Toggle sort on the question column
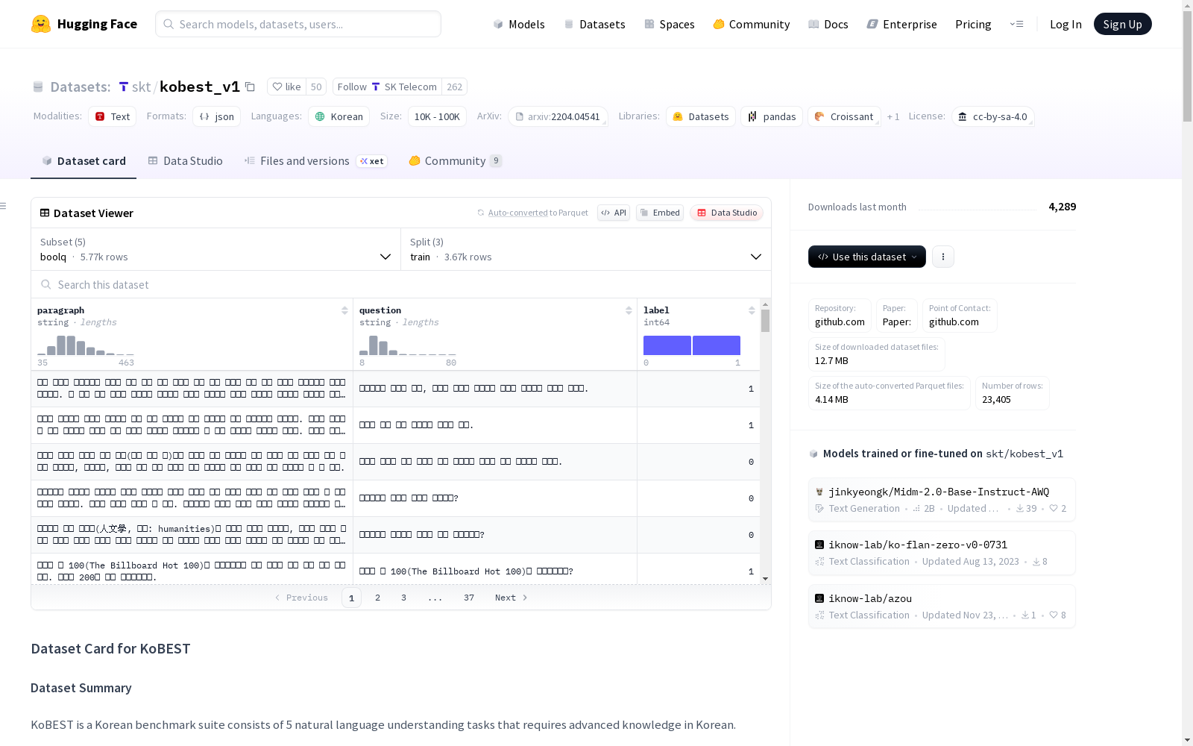This screenshot has width=1193, height=746. click(x=629, y=310)
